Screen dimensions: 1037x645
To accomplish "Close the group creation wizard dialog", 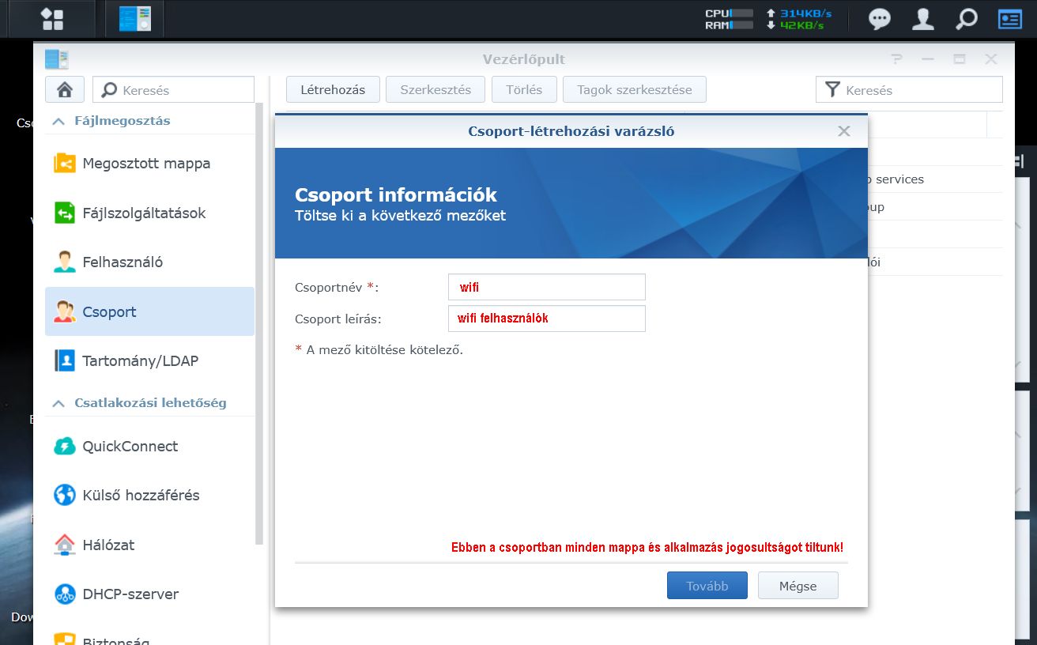I will [844, 131].
